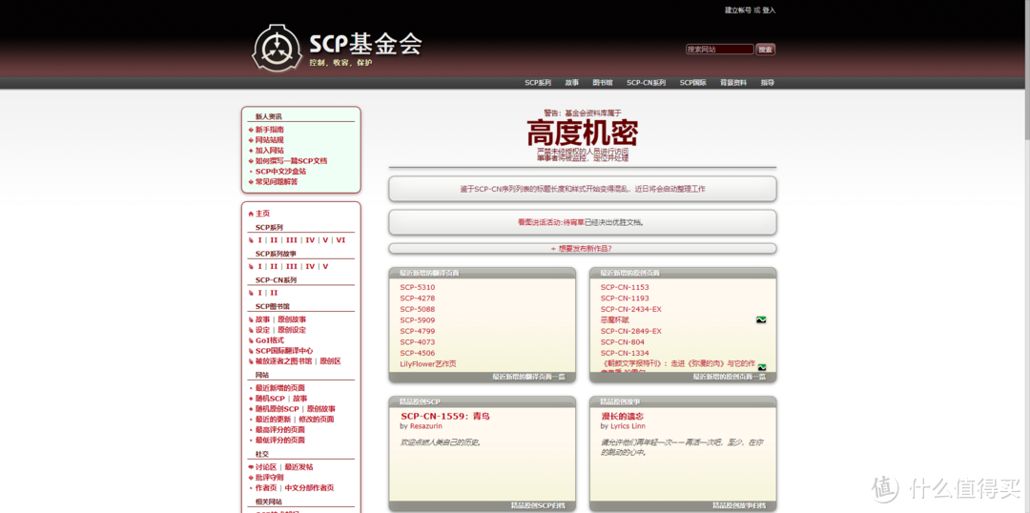Click the page's vertical scrollbar thumb
Screen dimensions: 1030x513
click(1027, 70)
